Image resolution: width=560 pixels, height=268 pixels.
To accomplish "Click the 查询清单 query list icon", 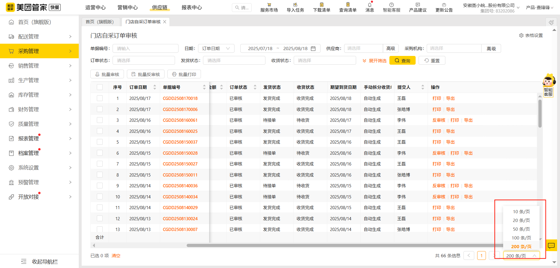I will (348, 7).
